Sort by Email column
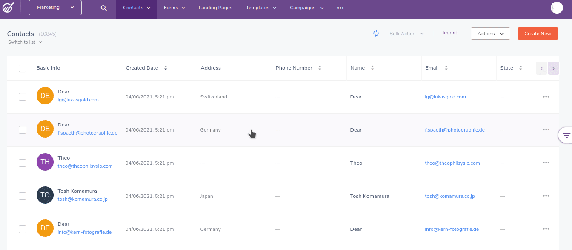Image resolution: width=572 pixels, height=250 pixels. tap(446, 68)
